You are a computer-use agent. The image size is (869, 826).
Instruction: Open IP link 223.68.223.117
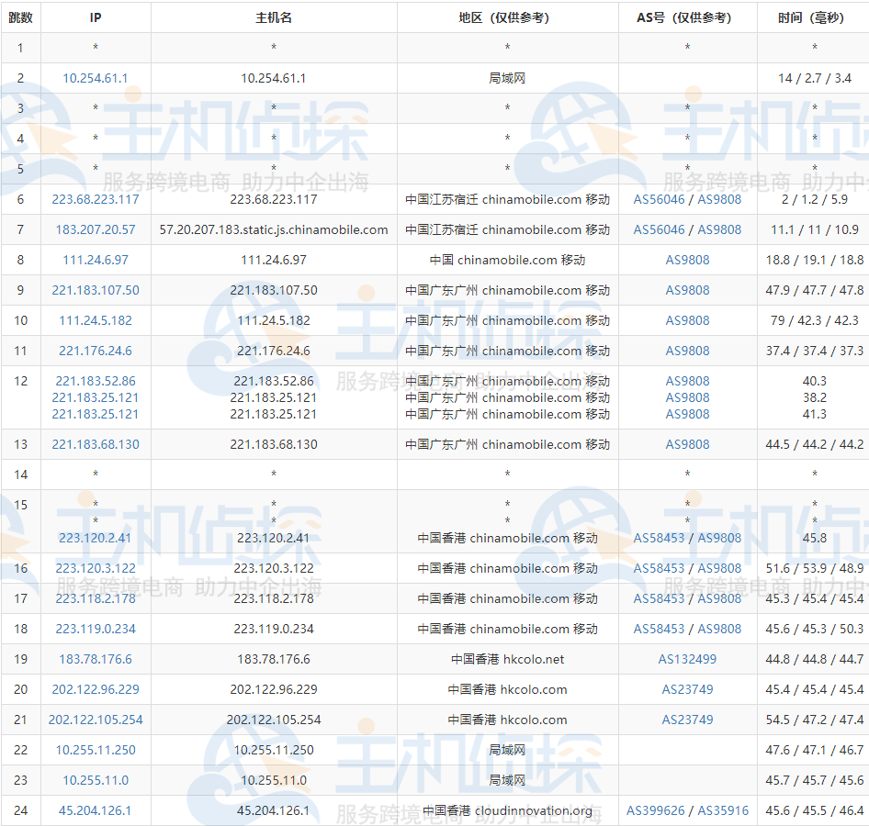(x=96, y=199)
